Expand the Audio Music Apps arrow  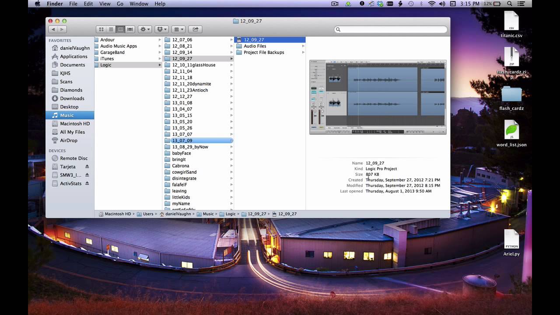click(160, 46)
